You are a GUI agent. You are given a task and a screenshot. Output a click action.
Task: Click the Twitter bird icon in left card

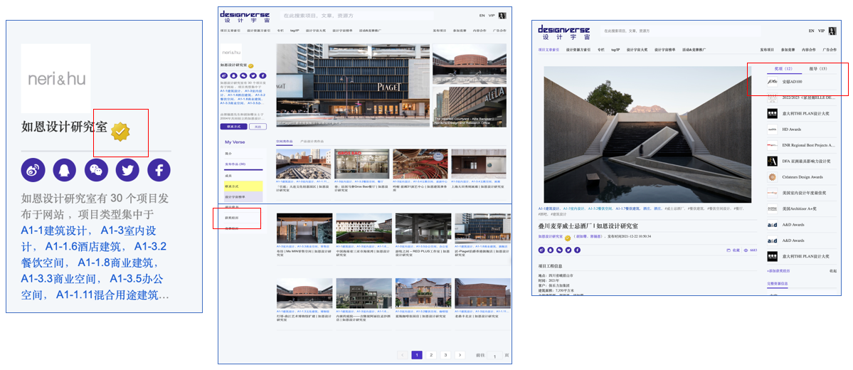click(127, 169)
